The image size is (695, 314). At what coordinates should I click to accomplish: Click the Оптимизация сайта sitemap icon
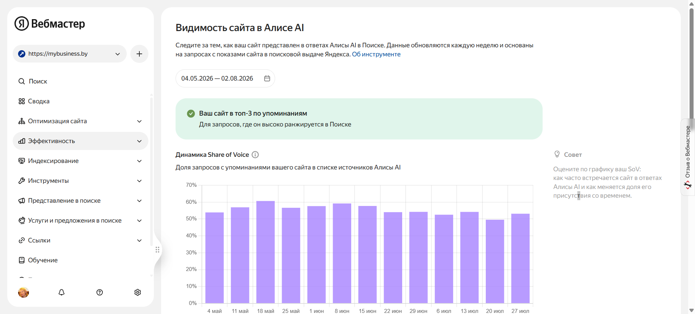click(22, 121)
